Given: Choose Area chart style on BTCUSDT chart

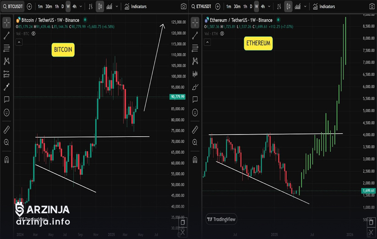Looking at the screenshot, I should pos(109,6).
